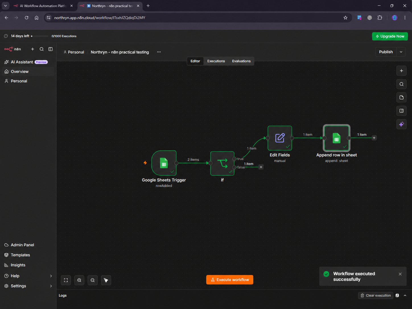
Task: Reload the browser page
Action: [26, 18]
